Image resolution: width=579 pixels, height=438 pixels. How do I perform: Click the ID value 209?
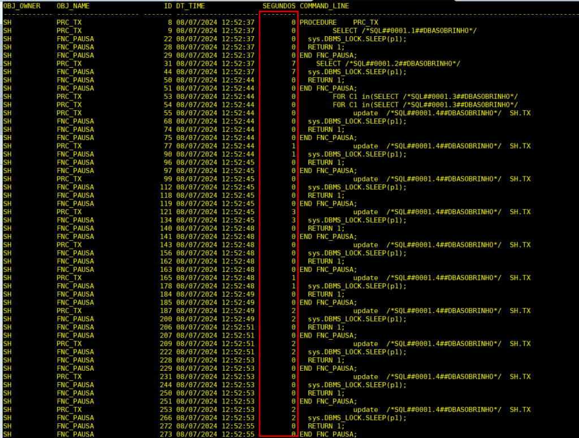coord(166,344)
